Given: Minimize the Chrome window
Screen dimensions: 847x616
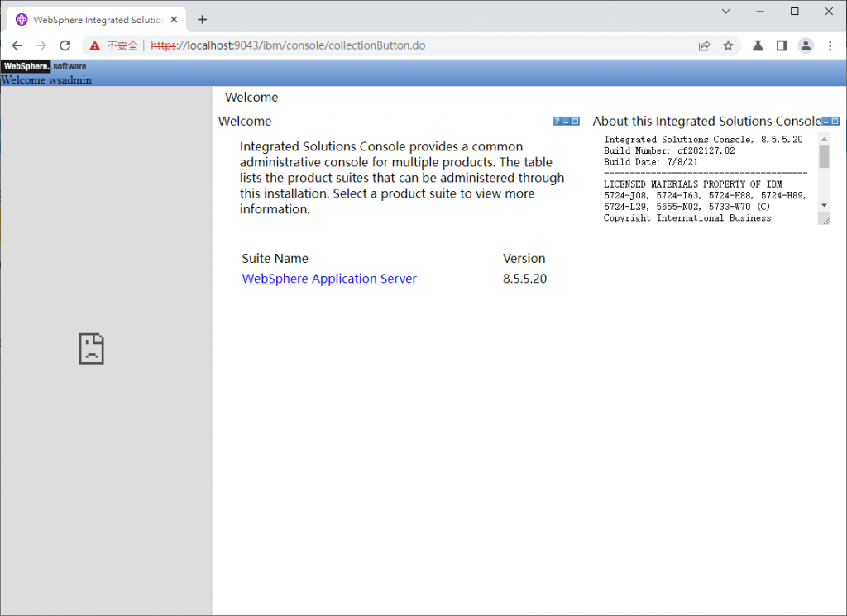Looking at the screenshot, I should point(761,12).
